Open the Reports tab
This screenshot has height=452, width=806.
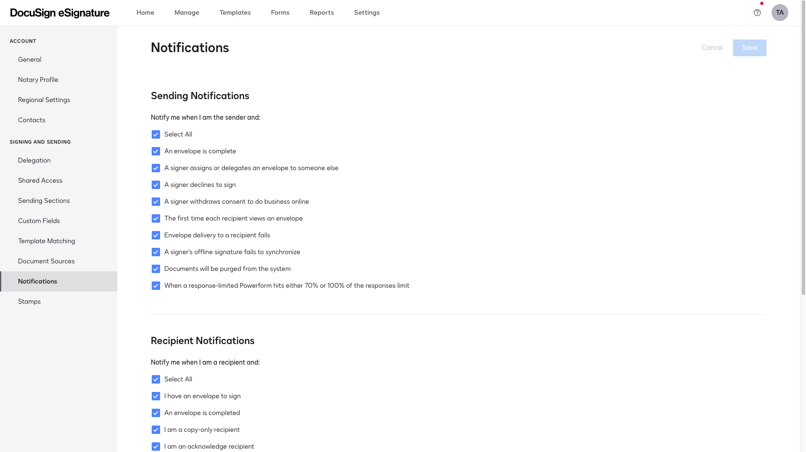(x=321, y=13)
